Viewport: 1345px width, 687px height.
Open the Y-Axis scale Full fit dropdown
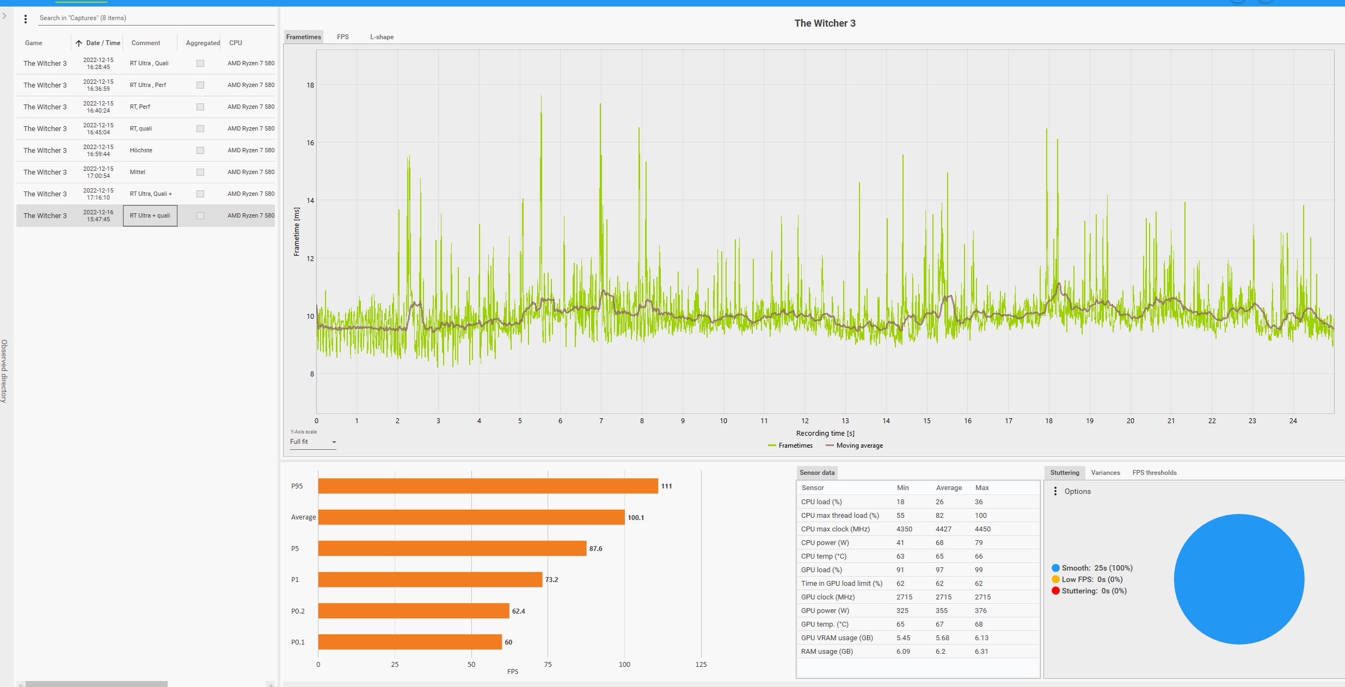(x=313, y=442)
